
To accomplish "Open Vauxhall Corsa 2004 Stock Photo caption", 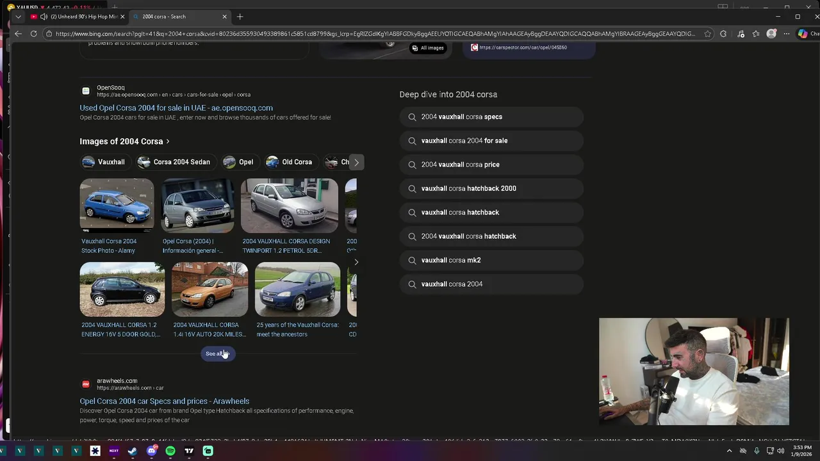I will (109, 246).
